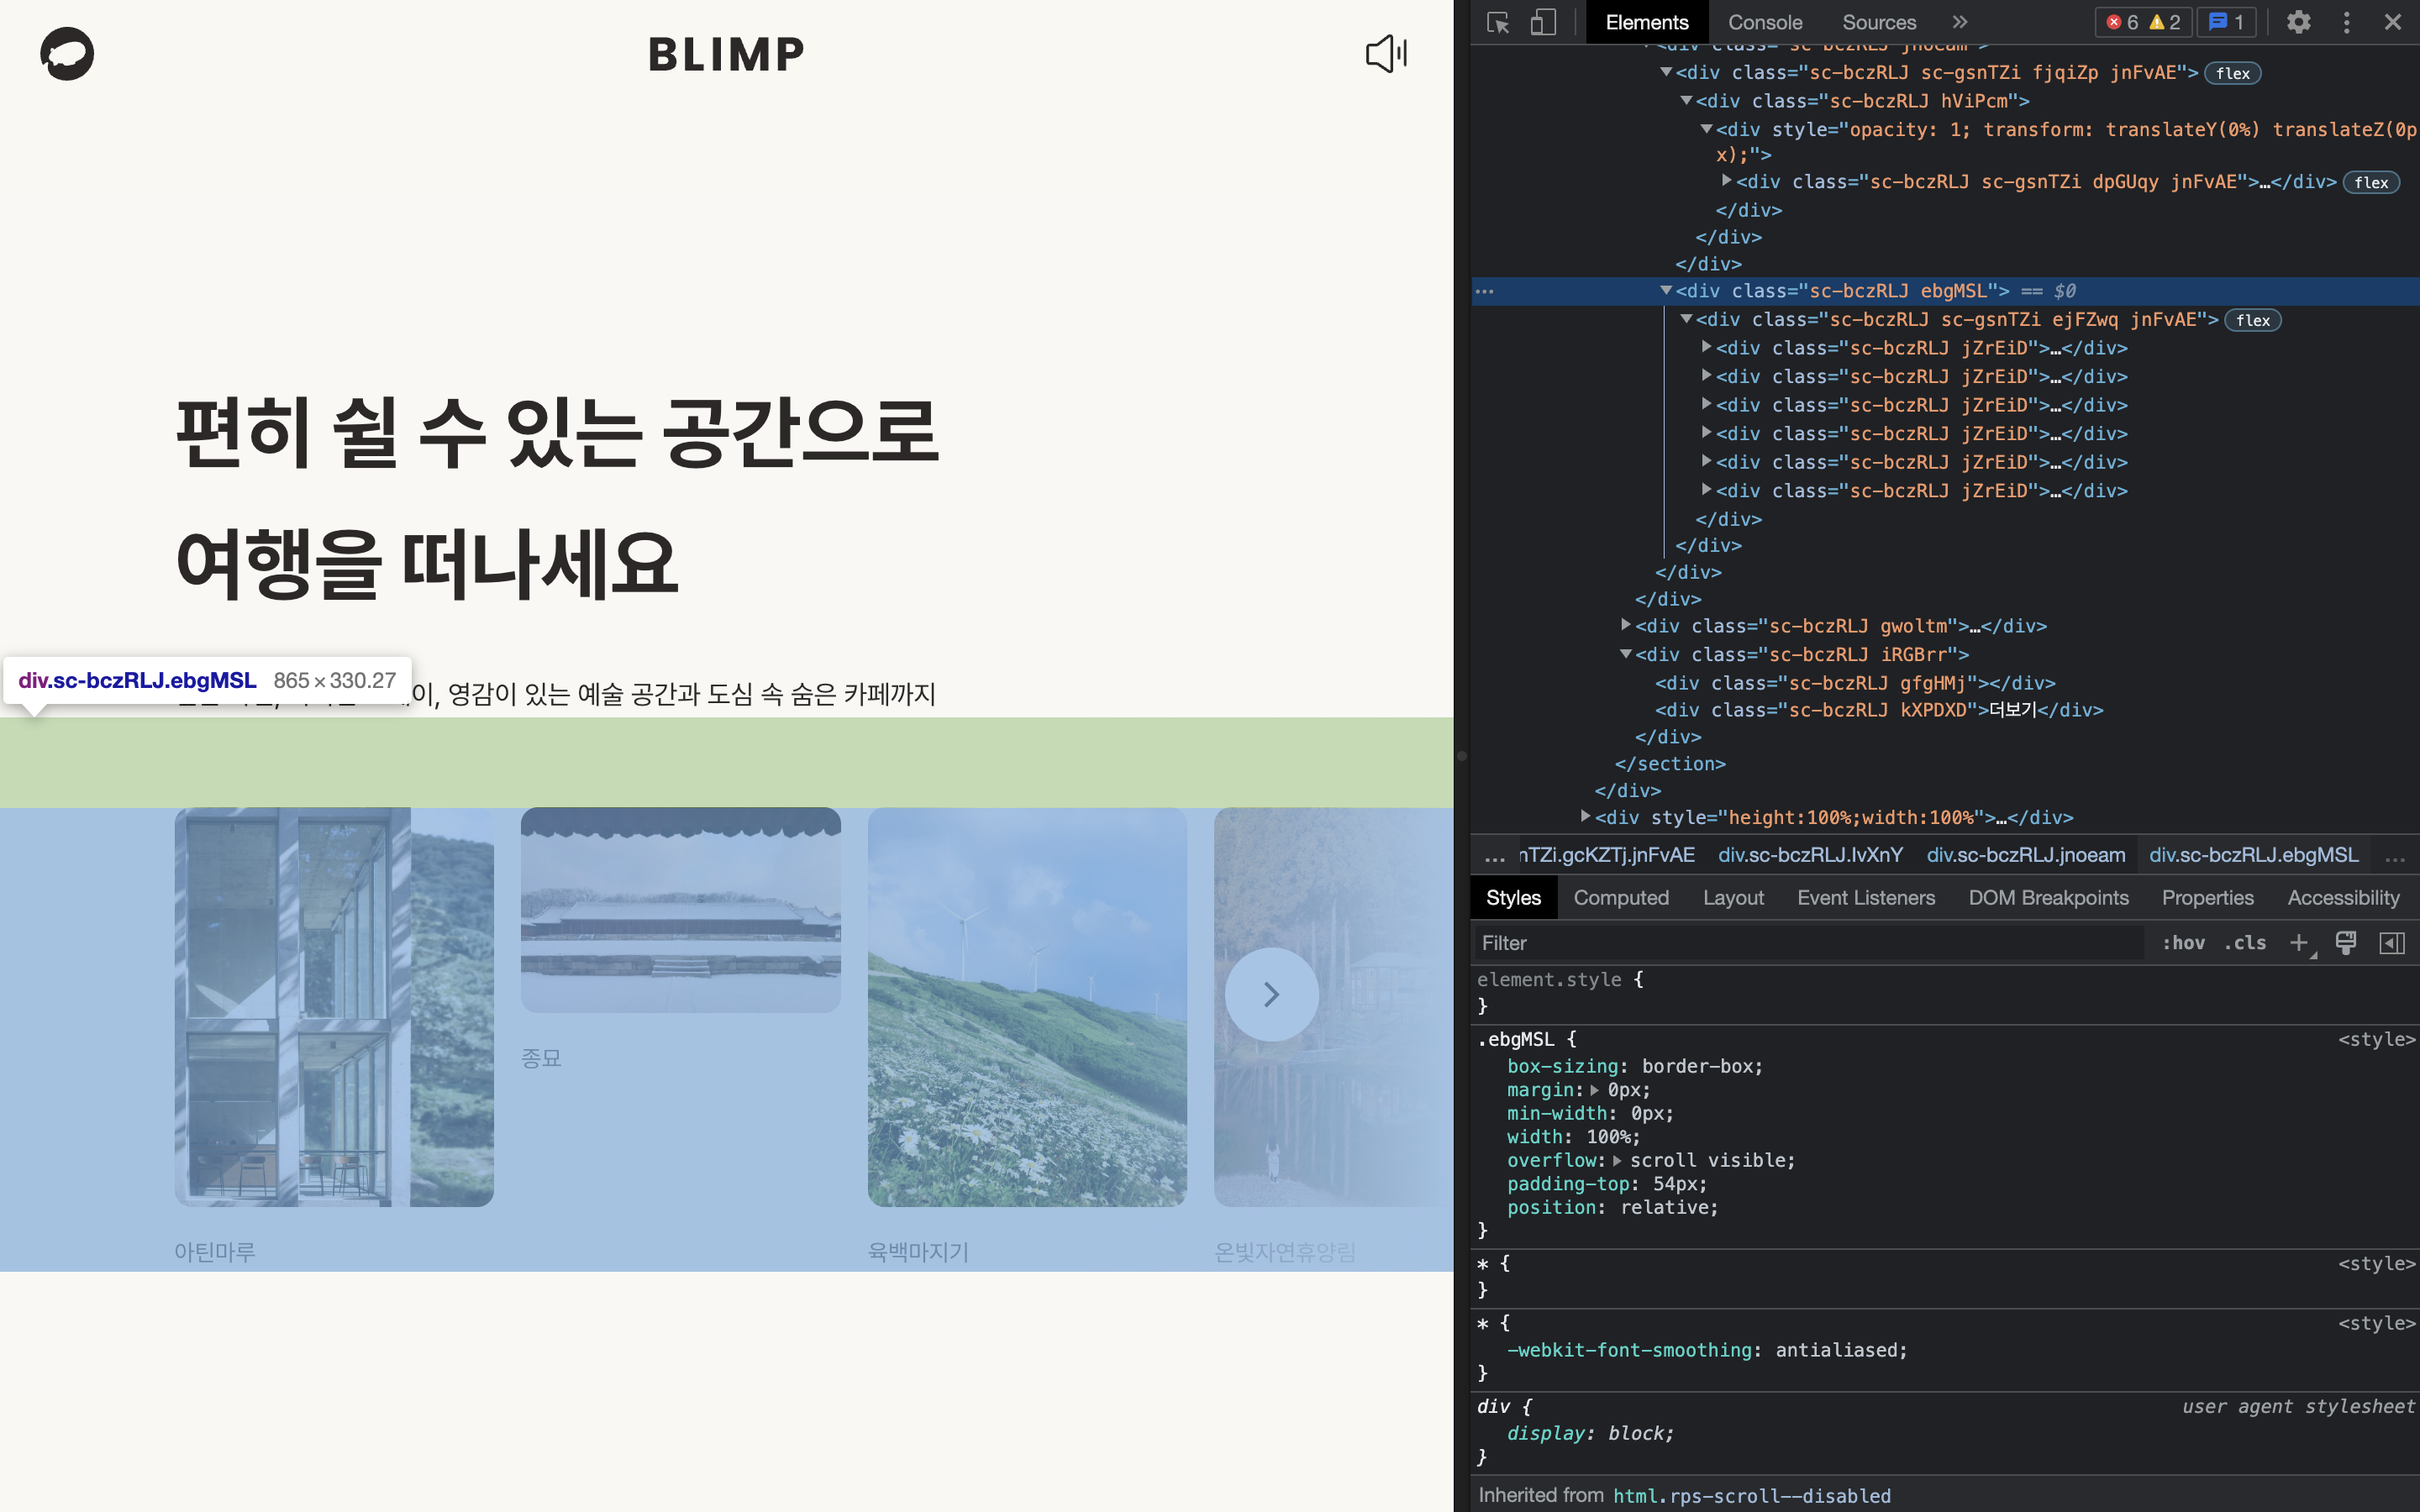
Task: Select the Styles tab
Action: (1513, 898)
